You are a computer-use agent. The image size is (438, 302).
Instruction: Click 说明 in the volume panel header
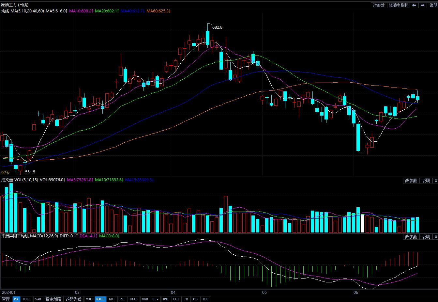click(426, 181)
